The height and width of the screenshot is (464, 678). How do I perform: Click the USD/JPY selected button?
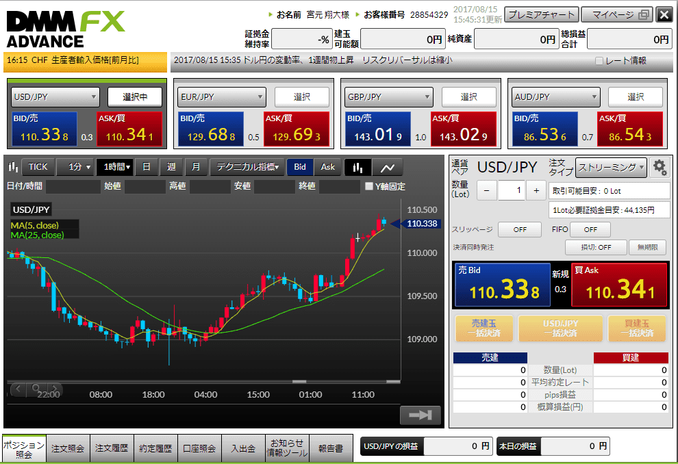point(135,96)
